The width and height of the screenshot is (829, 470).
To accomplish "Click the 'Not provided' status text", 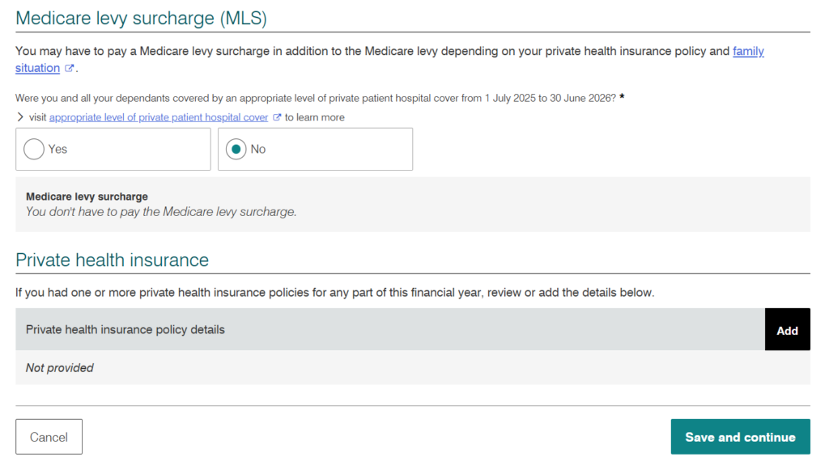I will pos(60,368).
